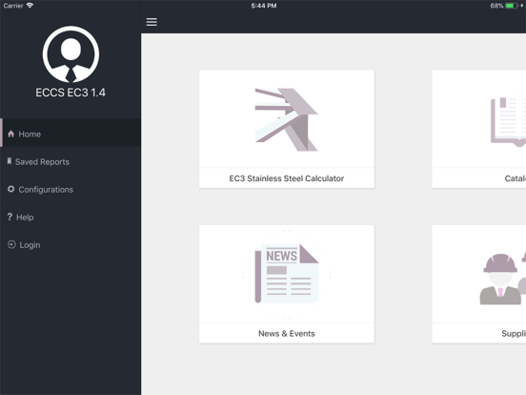Viewport: 526px width, 395px height.
Task: Open the newspaper News illustration
Action: (x=287, y=274)
